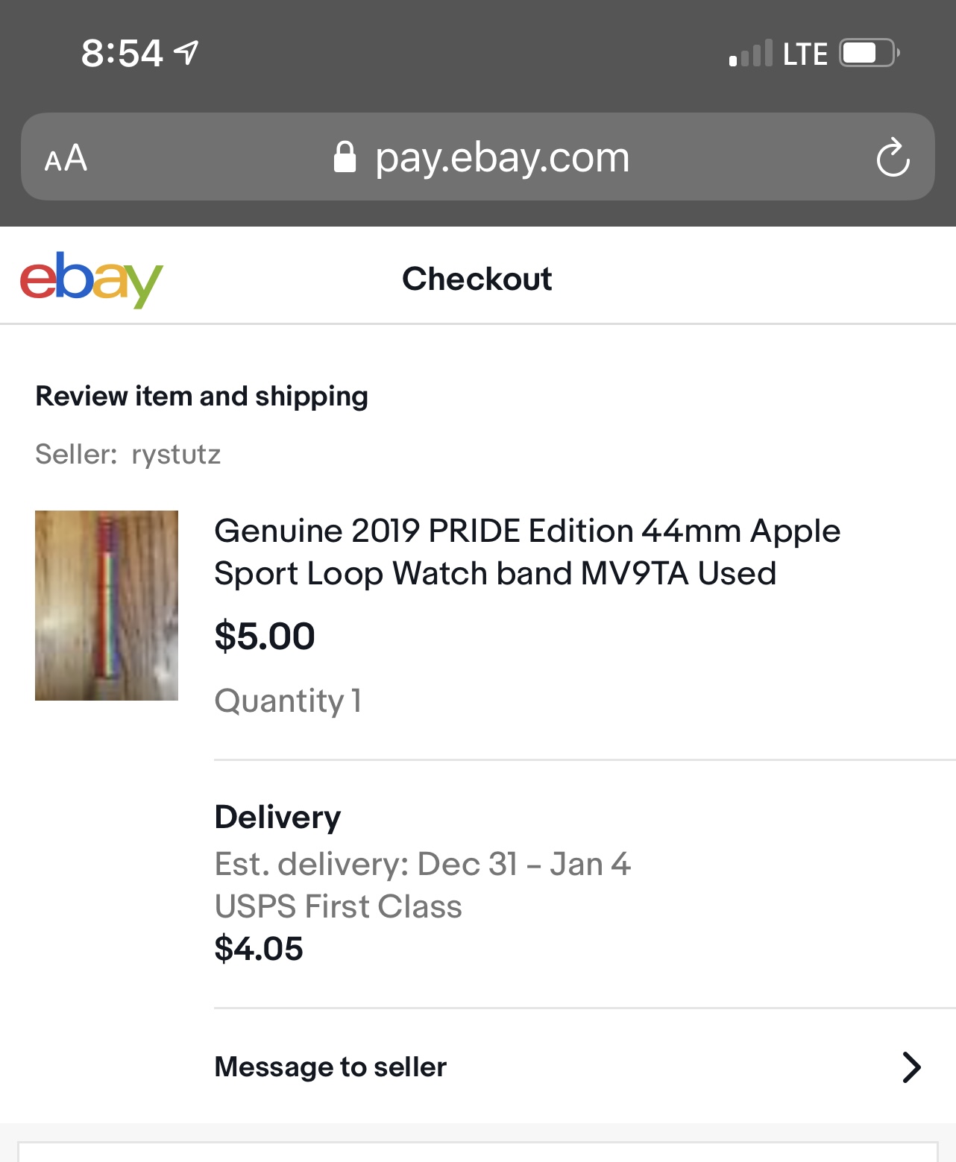This screenshot has width=956, height=1162.
Task: Tap the cellular signal bars
Action: point(750,54)
